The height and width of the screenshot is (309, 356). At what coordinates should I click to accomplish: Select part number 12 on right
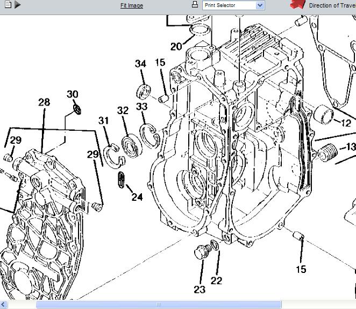345,123
